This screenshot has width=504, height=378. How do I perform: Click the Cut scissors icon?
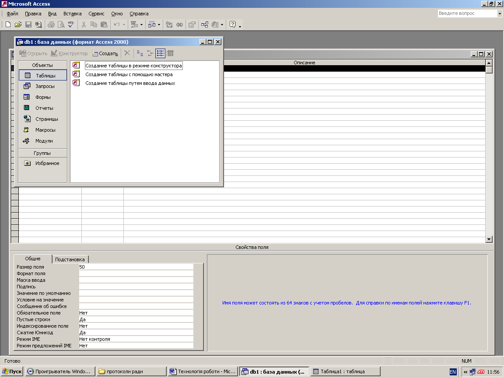tap(84, 24)
